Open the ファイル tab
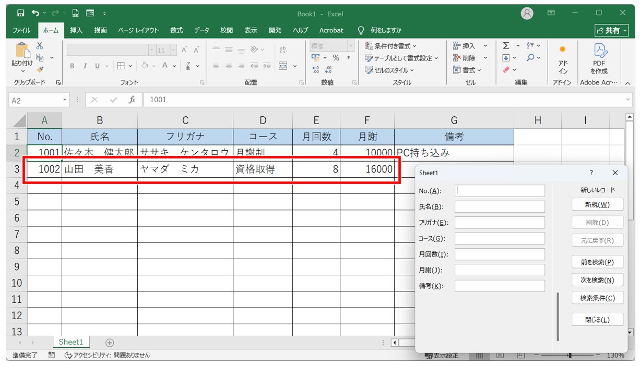This screenshot has height=366, width=640. click(21, 30)
